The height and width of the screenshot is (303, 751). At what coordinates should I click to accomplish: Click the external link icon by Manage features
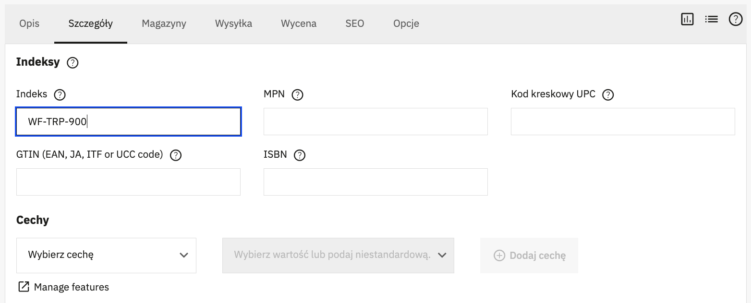[x=24, y=287]
